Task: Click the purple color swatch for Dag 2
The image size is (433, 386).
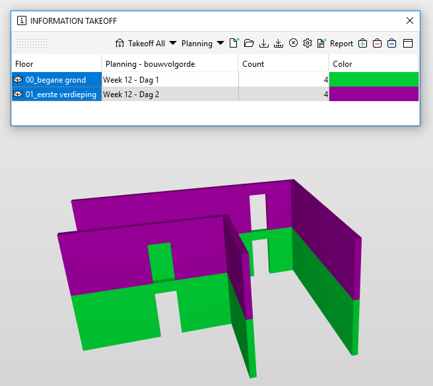Action: (374, 95)
